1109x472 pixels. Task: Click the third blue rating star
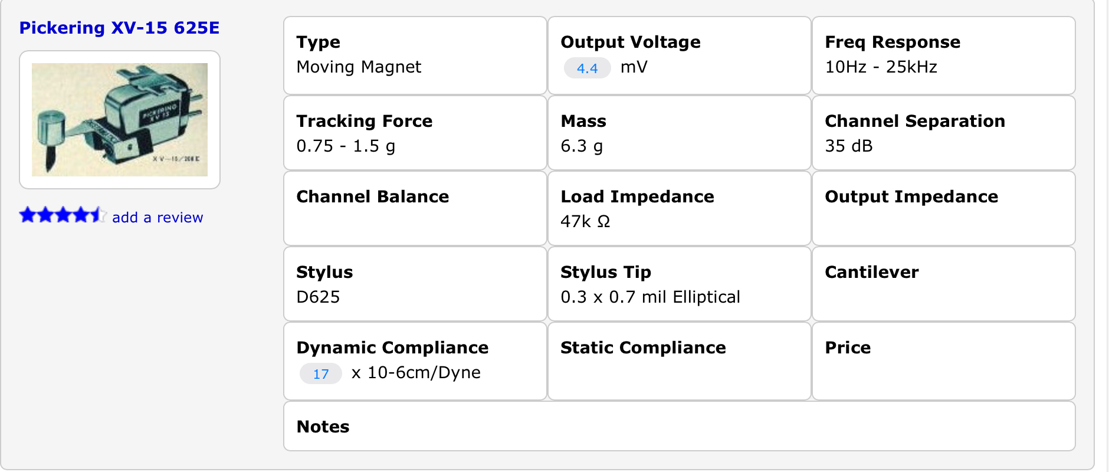coord(63,215)
